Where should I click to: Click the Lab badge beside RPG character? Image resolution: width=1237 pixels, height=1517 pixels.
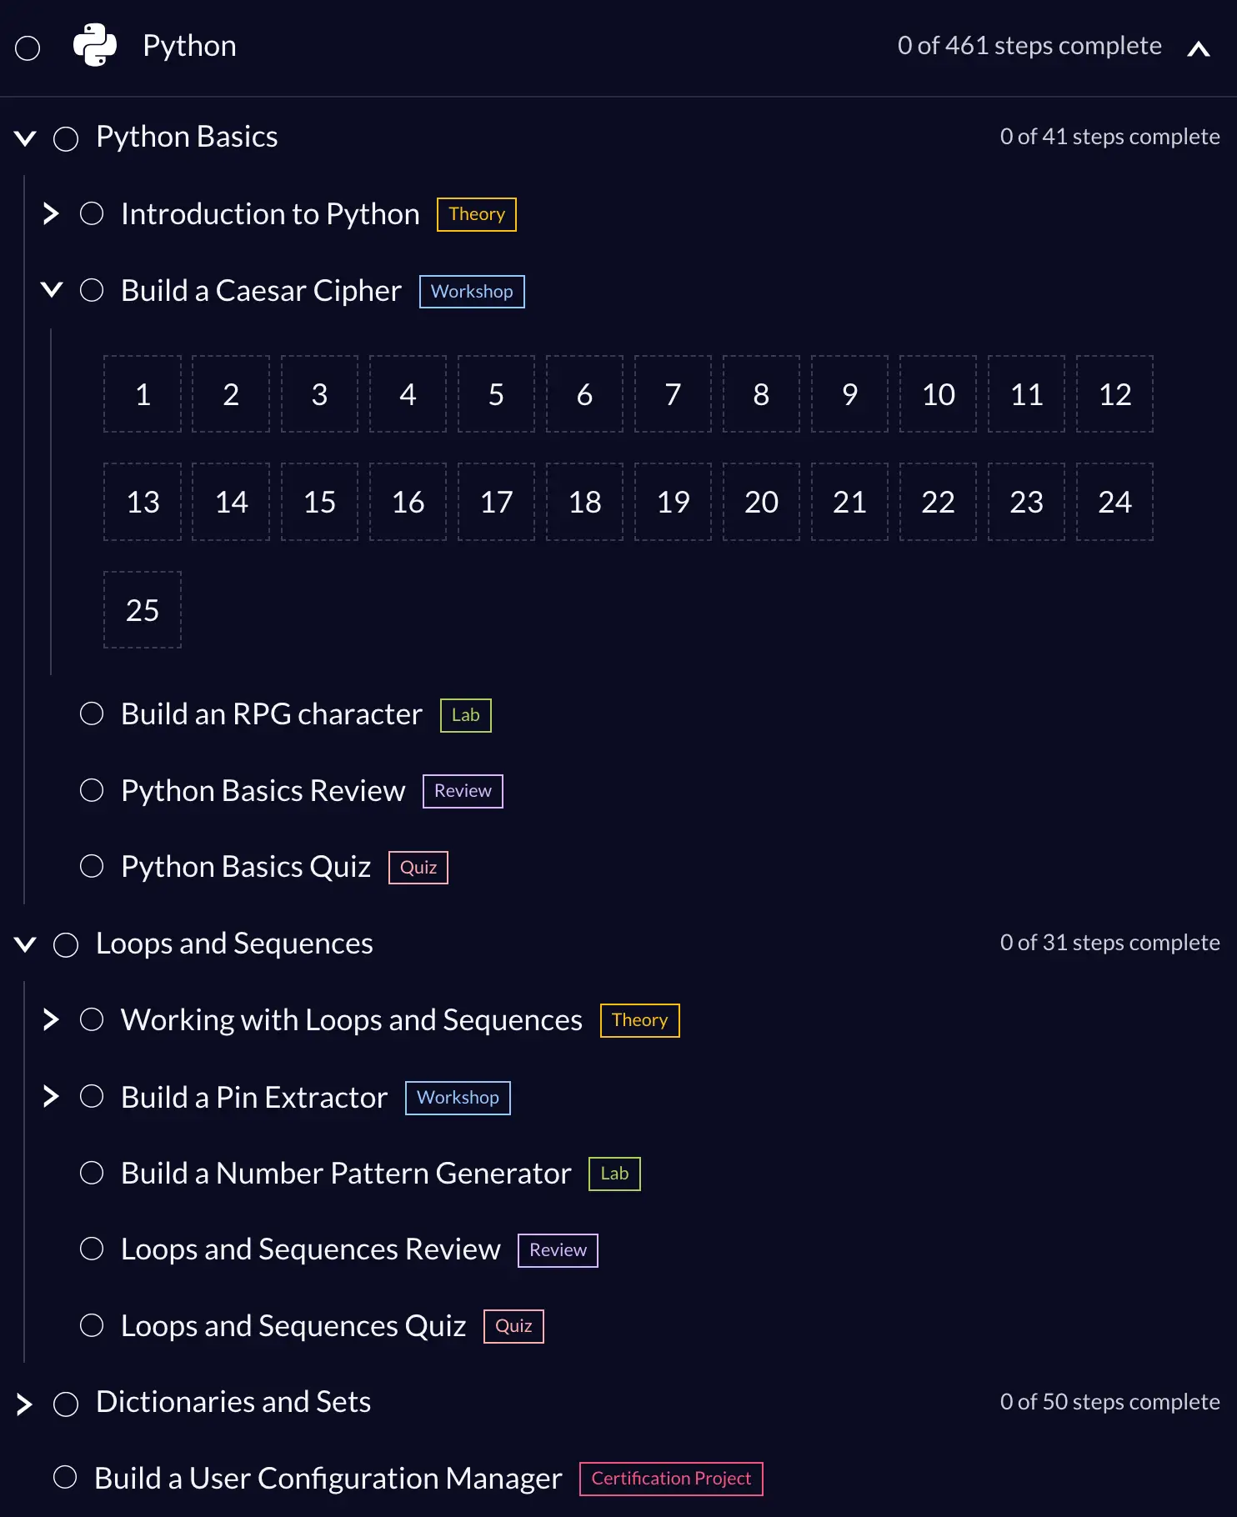pyautogui.click(x=465, y=715)
